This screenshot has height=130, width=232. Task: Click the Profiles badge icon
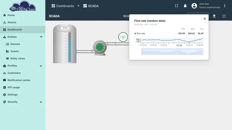[x=4, y=66]
